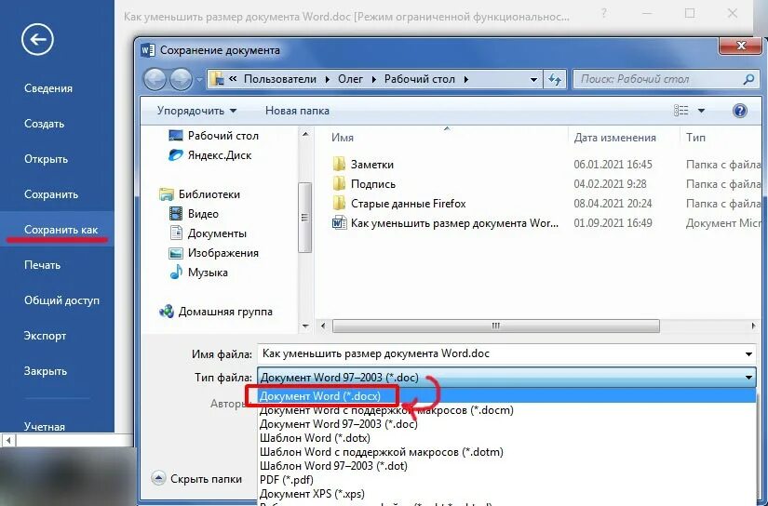
Task: Open the Общий доступ backstage tab
Action: 61,300
